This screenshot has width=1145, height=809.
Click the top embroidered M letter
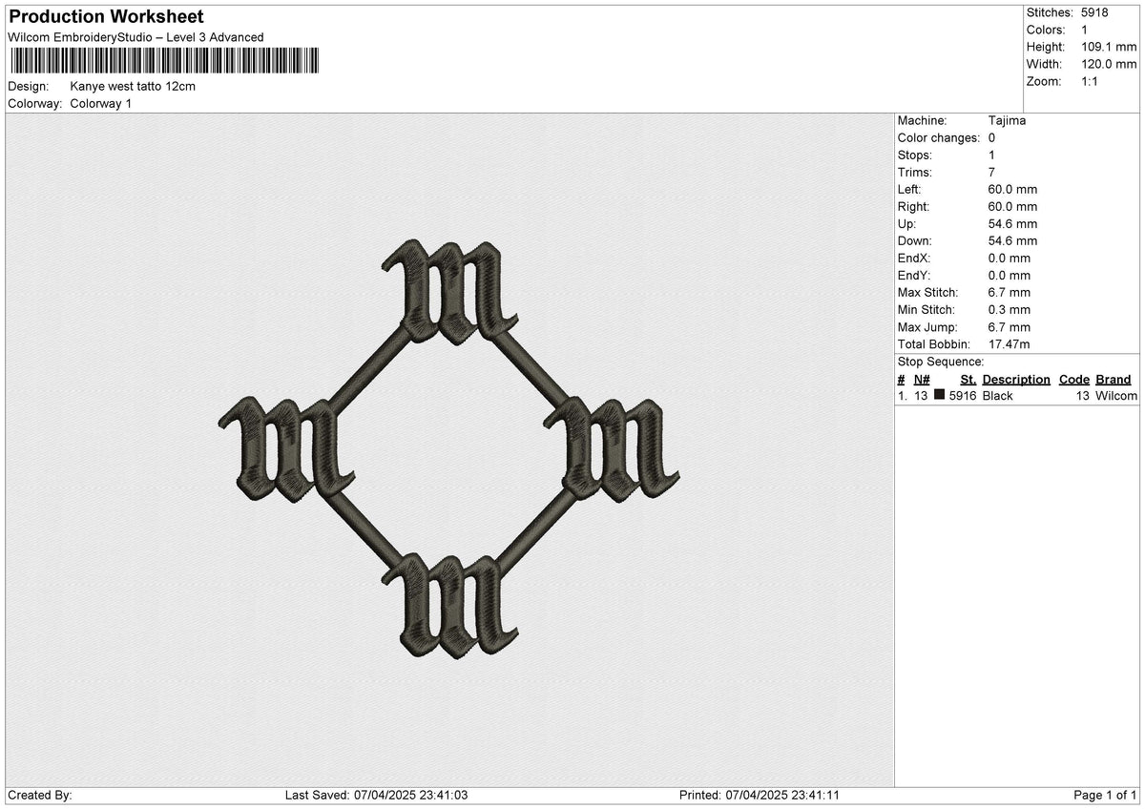coord(449,292)
